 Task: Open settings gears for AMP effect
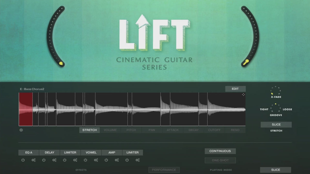pyautogui.click(x=117, y=160)
